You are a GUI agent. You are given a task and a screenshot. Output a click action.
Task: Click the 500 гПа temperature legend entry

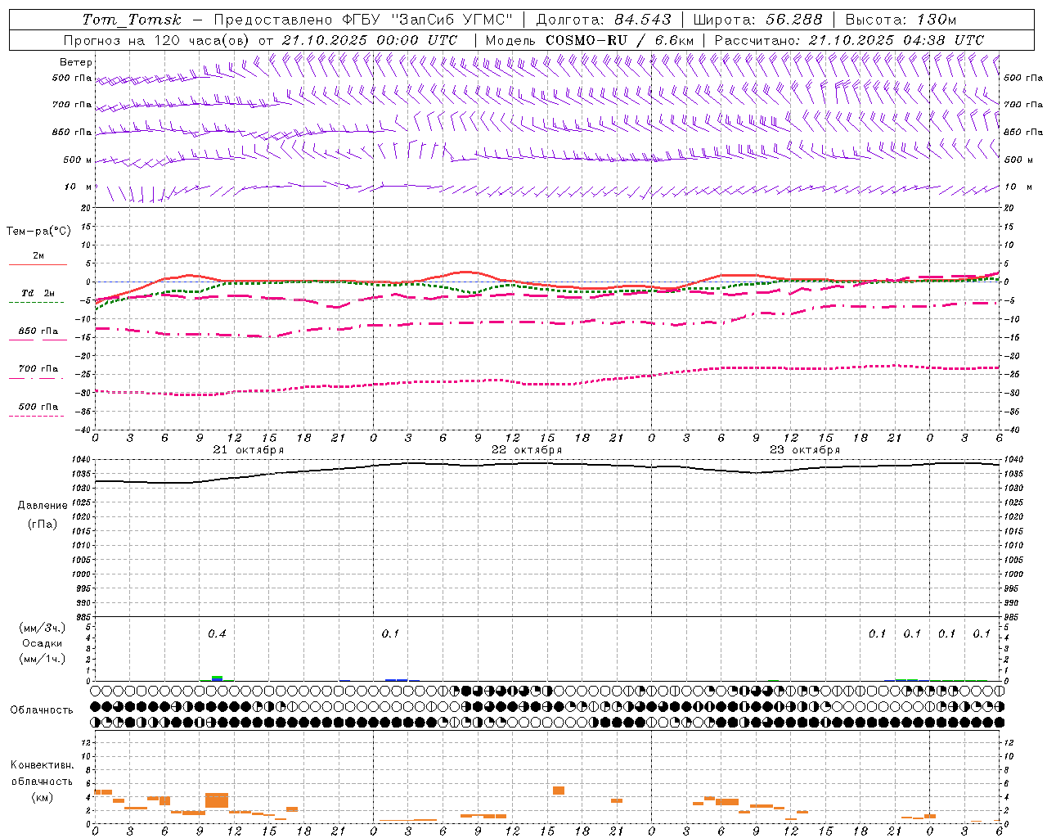click(x=38, y=407)
